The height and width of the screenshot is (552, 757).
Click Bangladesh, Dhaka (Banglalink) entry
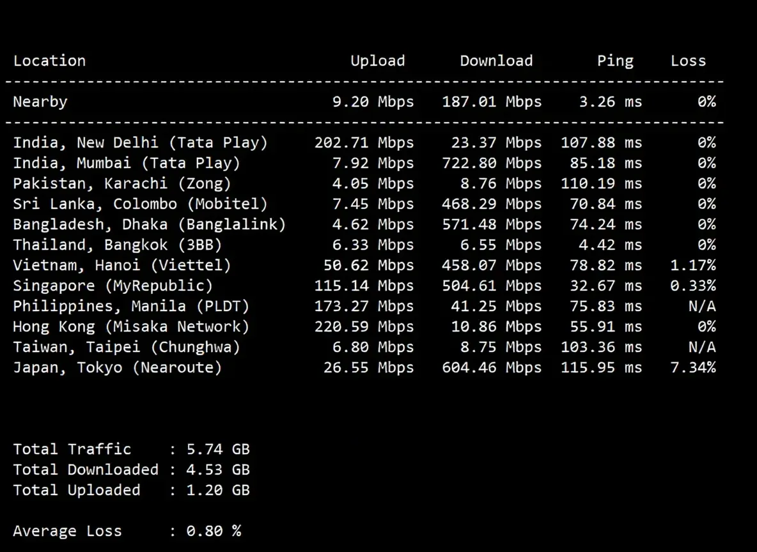coord(149,224)
